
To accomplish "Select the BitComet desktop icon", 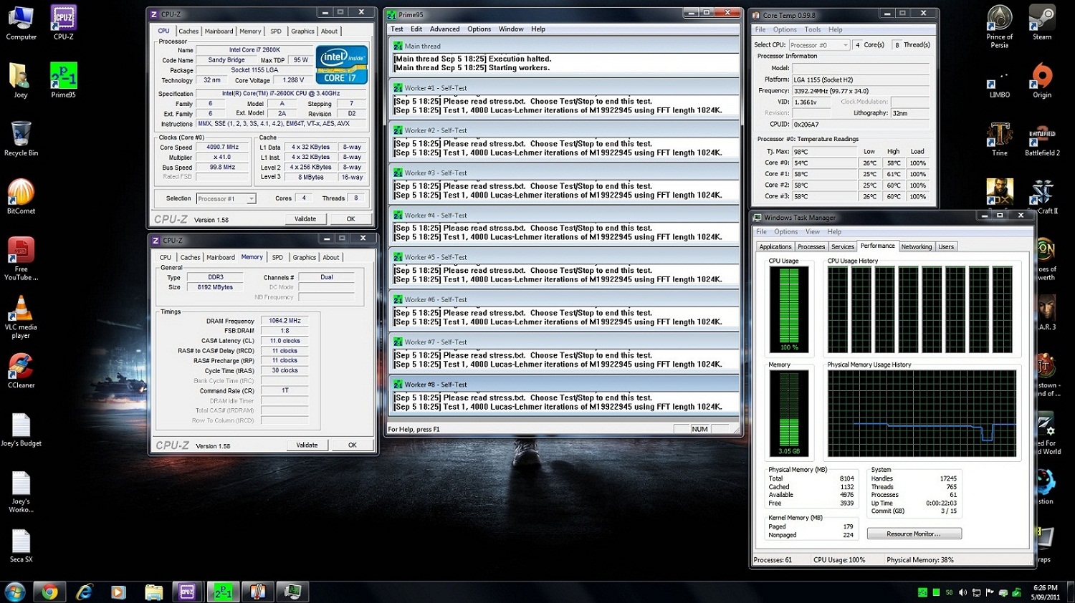I will click(x=21, y=196).
